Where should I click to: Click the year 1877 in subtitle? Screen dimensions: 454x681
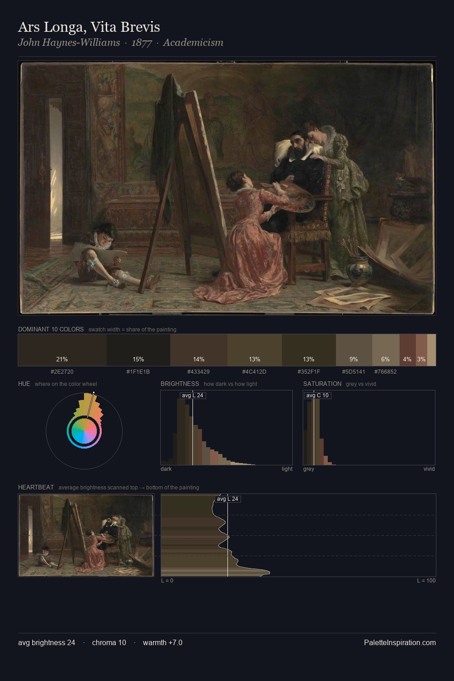click(142, 42)
